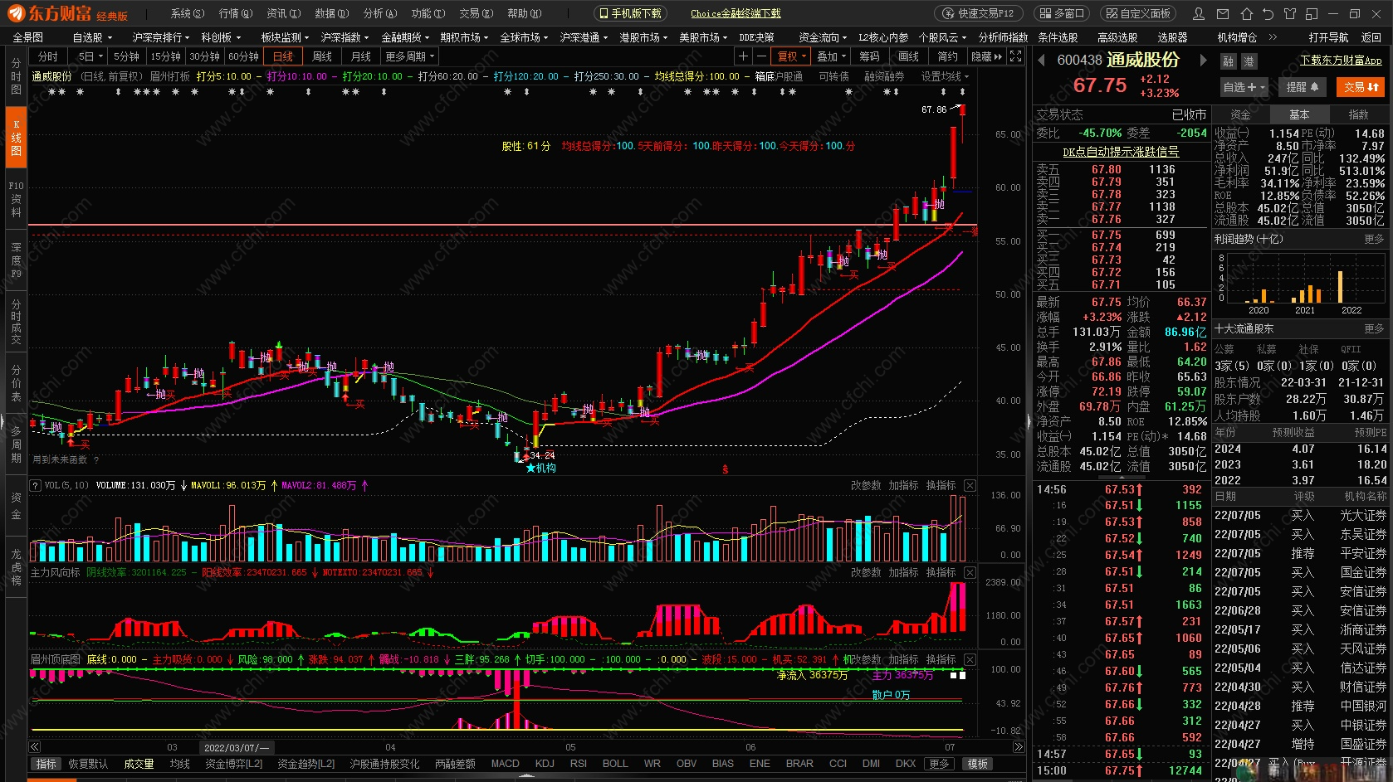Go to next stock with right arrow
1393x782 pixels.
pyautogui.click(x=1203, y=60)
